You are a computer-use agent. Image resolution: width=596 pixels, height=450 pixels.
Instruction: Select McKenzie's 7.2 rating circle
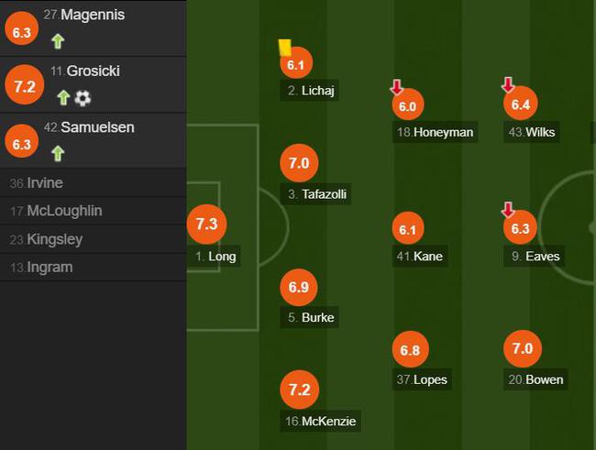pyautogui.click(x=300, y=390)
